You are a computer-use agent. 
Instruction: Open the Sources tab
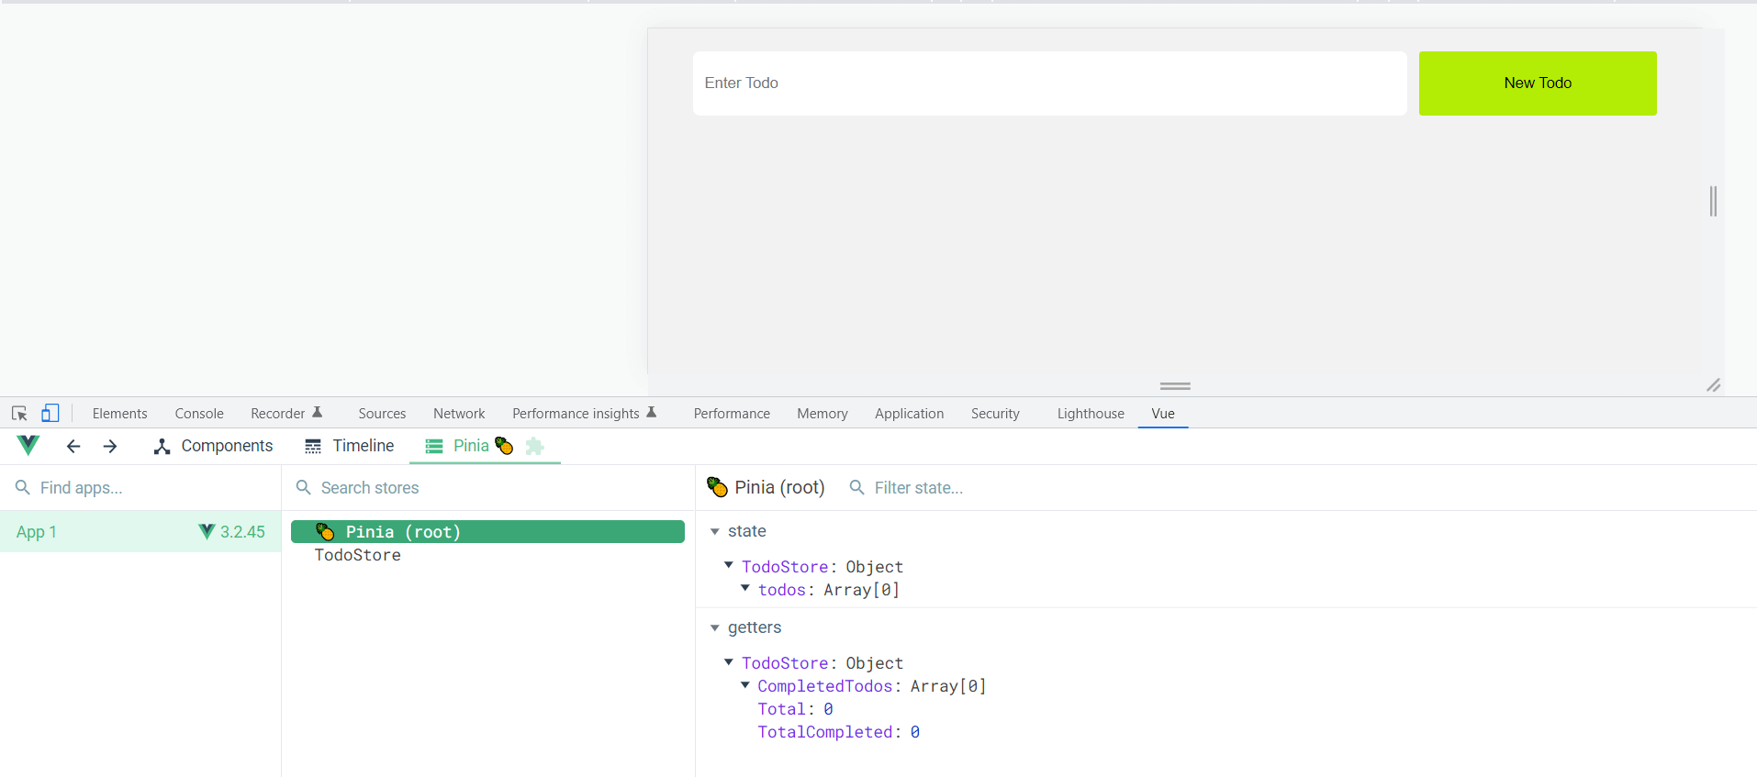pos(382,414)
